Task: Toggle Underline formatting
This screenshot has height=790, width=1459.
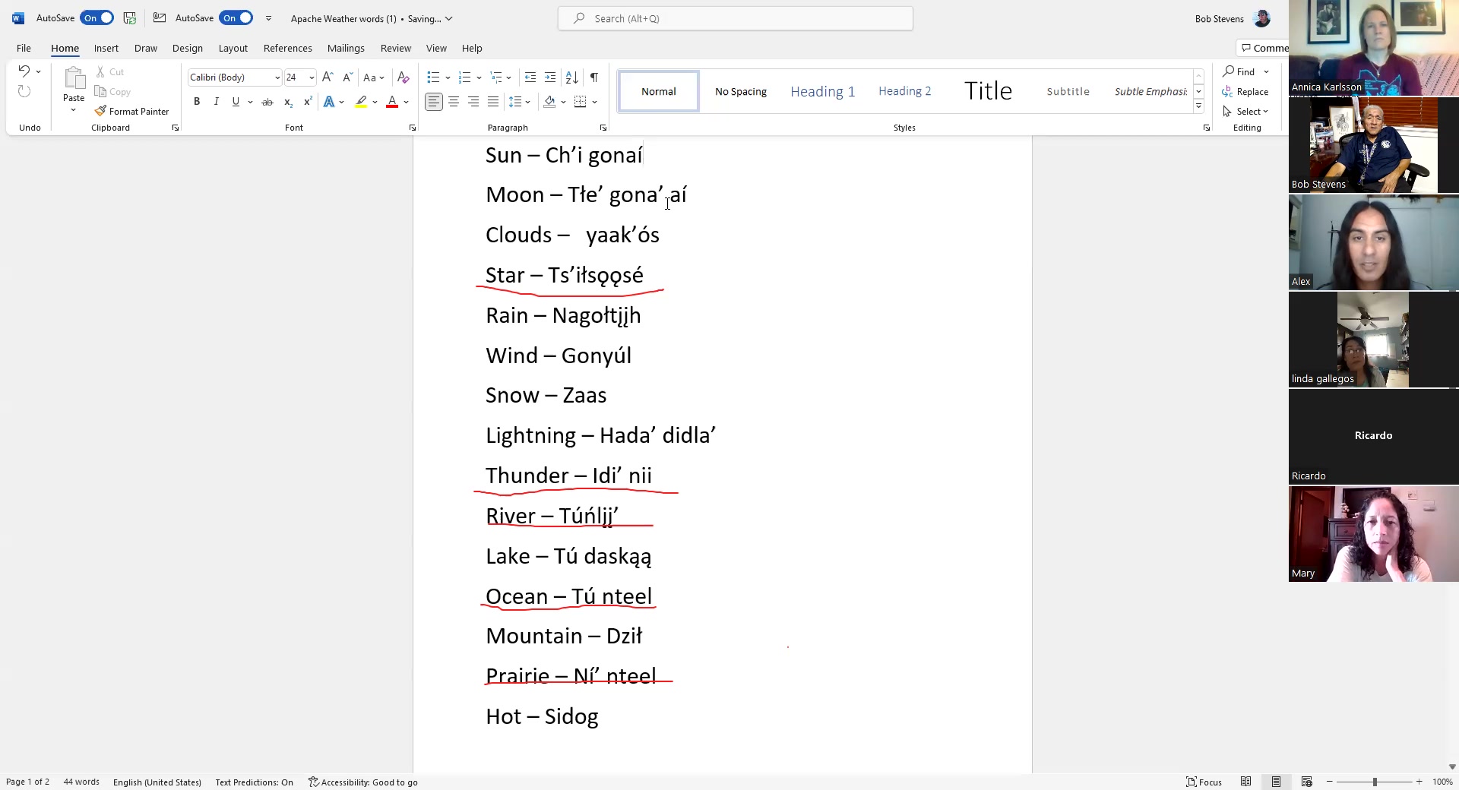Action: click(x=236, y=102)
